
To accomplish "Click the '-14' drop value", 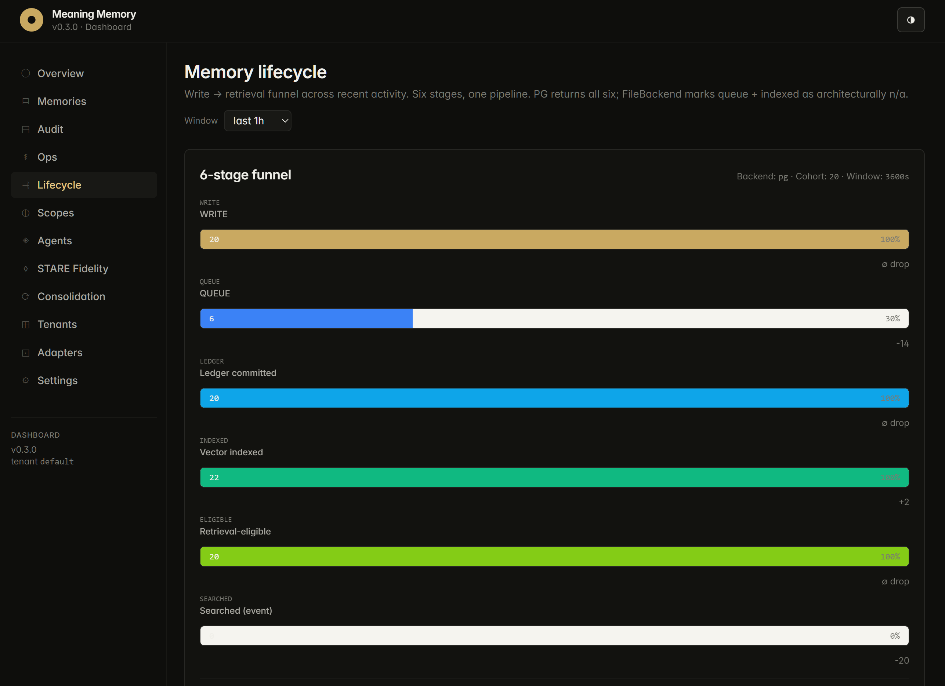I will pos(902,343).
